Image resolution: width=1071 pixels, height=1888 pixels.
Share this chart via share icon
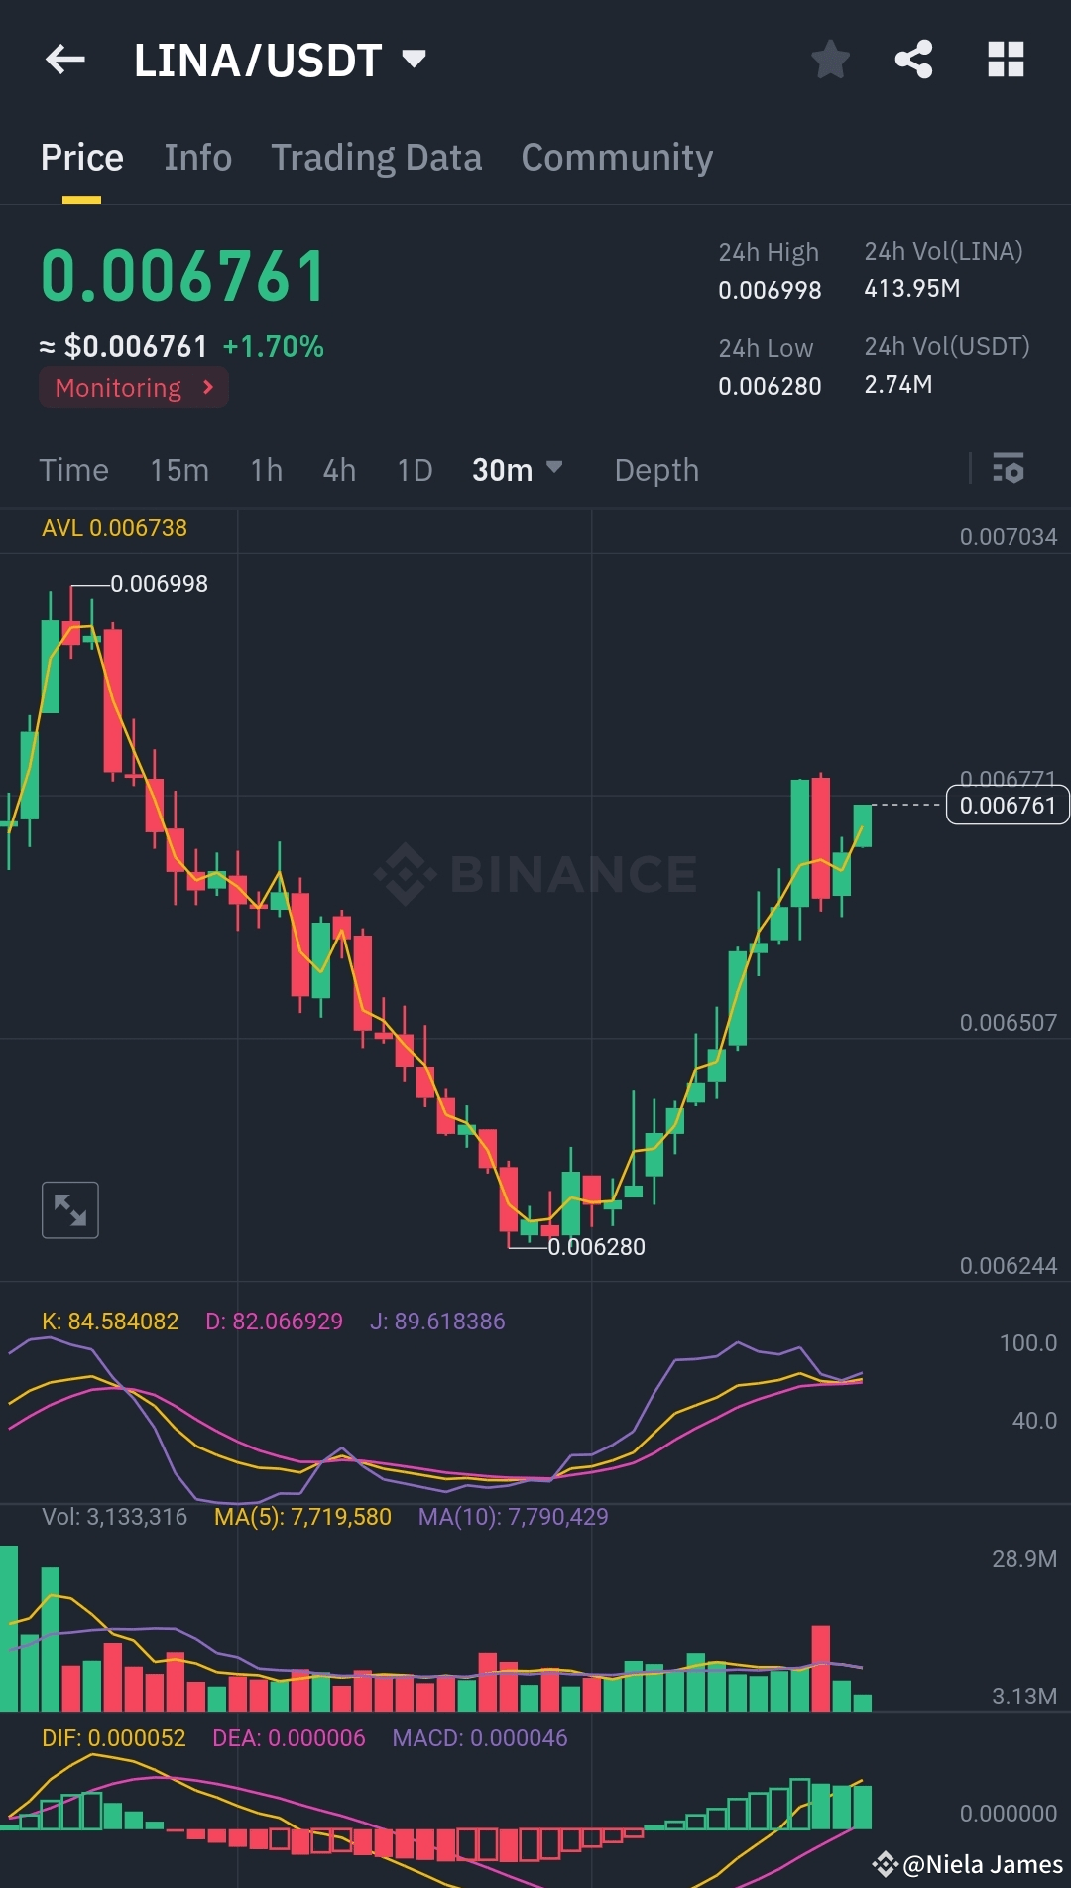tap(913, 60)
